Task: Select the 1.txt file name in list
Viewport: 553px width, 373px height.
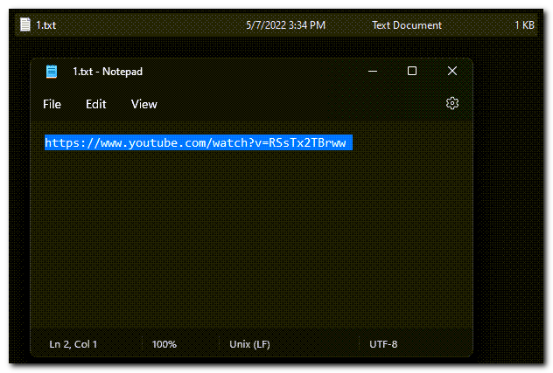Action: coord(45,25)
